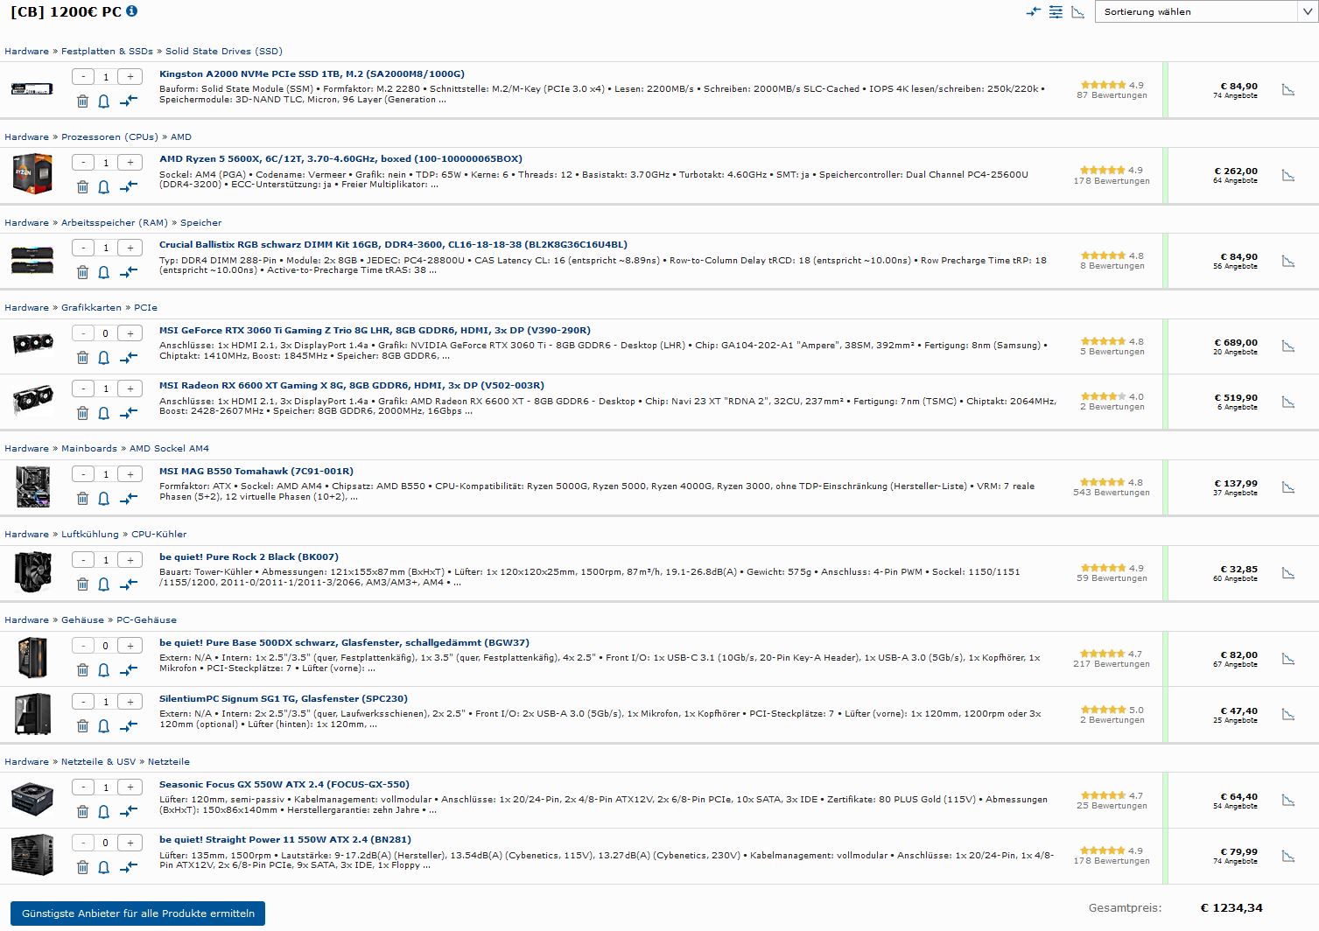Decrease quantity of the AMD Ryzen 5 5600X

[83, 162]
